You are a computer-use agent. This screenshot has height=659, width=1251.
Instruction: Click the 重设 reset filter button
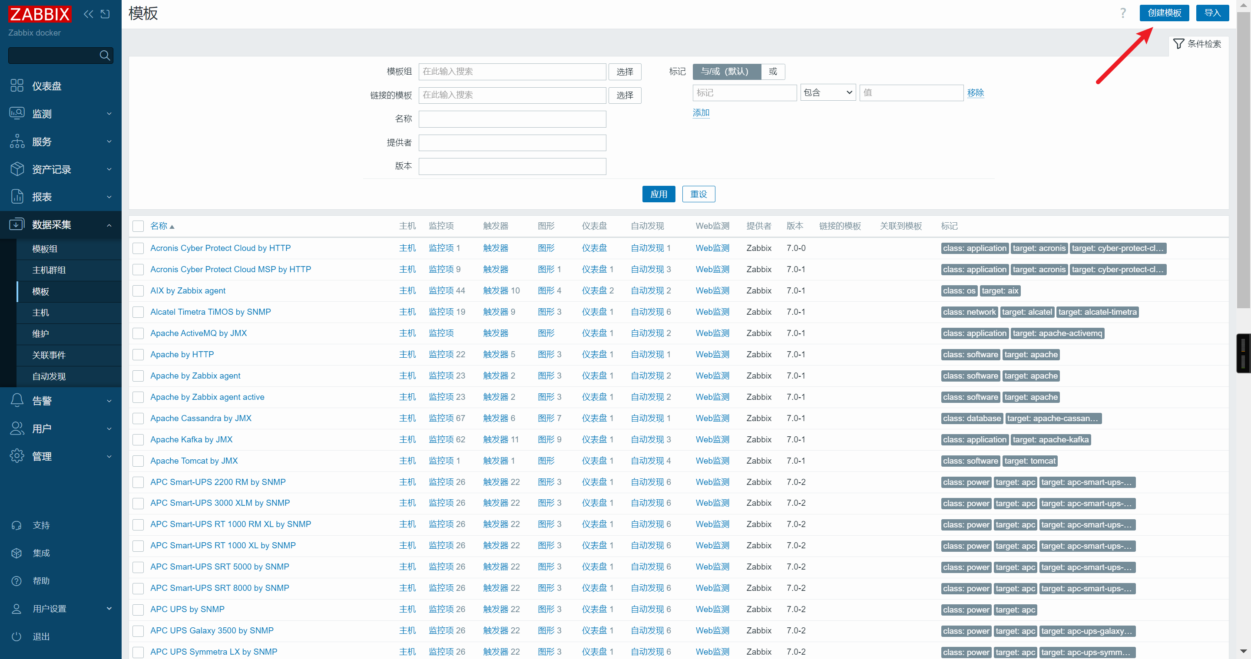coord(698,194)
